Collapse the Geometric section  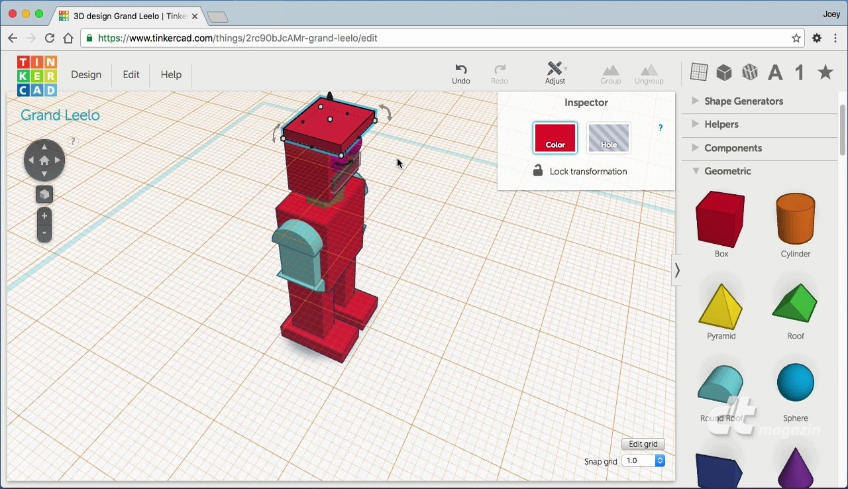point(727,171)
